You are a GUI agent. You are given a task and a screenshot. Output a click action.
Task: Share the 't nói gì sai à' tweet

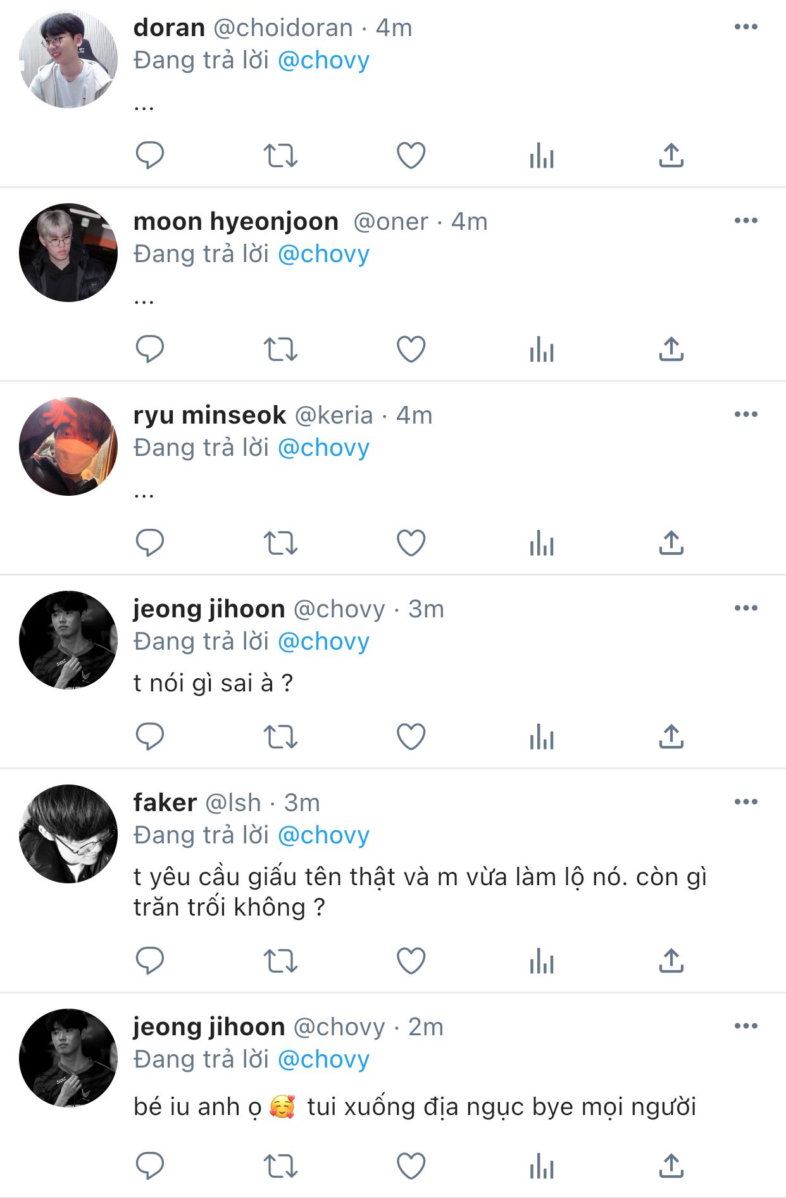pos(671,736)
